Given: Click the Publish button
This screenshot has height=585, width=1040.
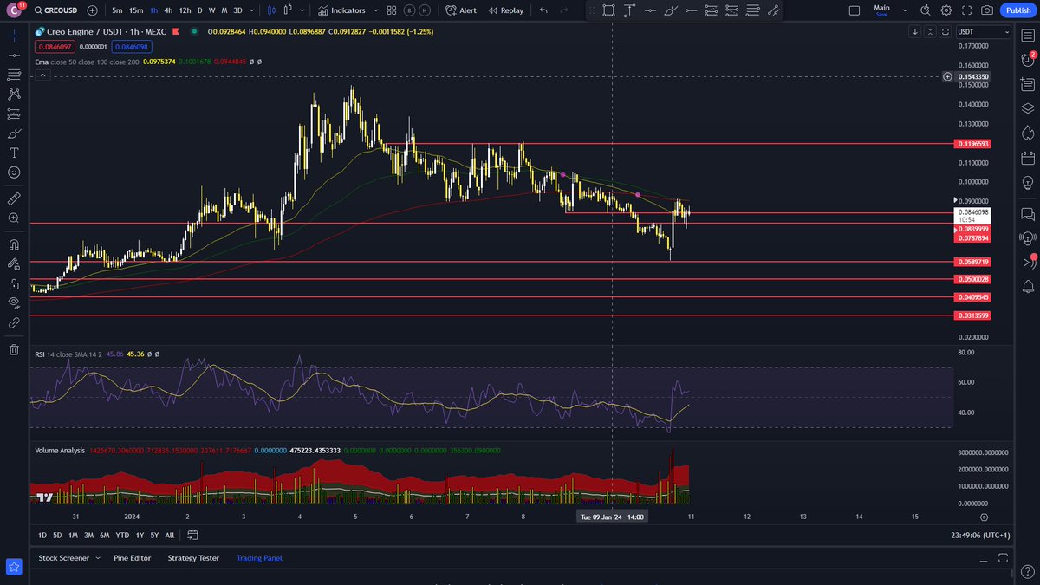Looking at the screenshot, I should click(1017, 10).
